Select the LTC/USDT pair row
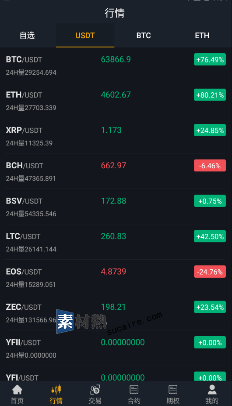Screen dimensions: 232x406 [x=116, y=242]
